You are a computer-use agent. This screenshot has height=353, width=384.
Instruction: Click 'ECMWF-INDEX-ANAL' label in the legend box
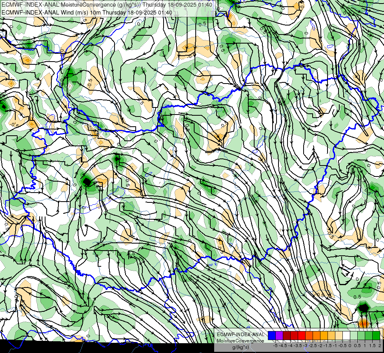(240, 335)
